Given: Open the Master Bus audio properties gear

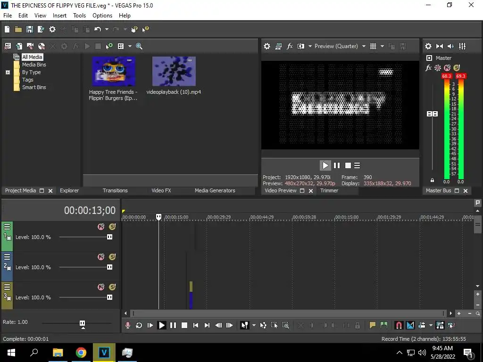Looking at the screenshot, I should pos(428,46).
